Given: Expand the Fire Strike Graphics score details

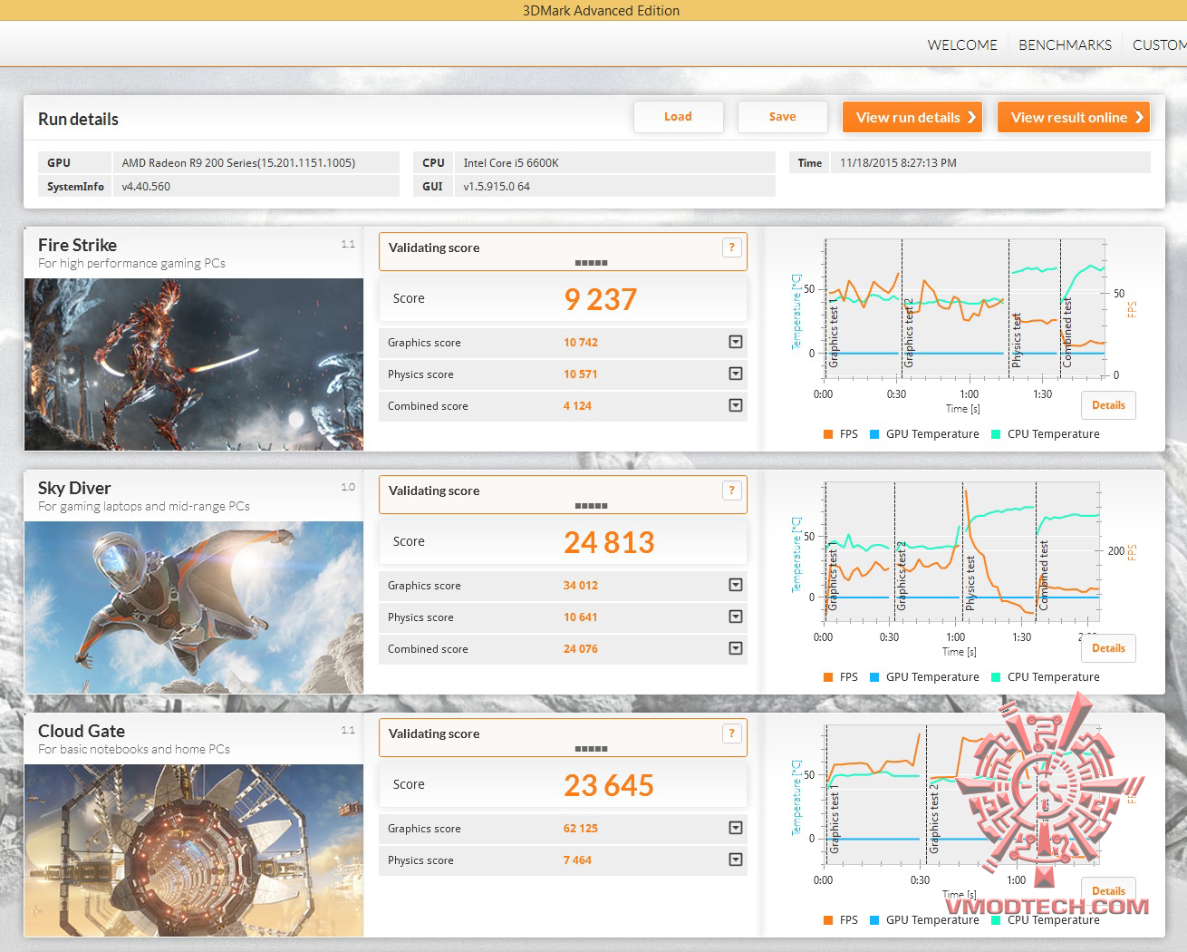Looking at the screenshot, I should [x=736, y=342].
